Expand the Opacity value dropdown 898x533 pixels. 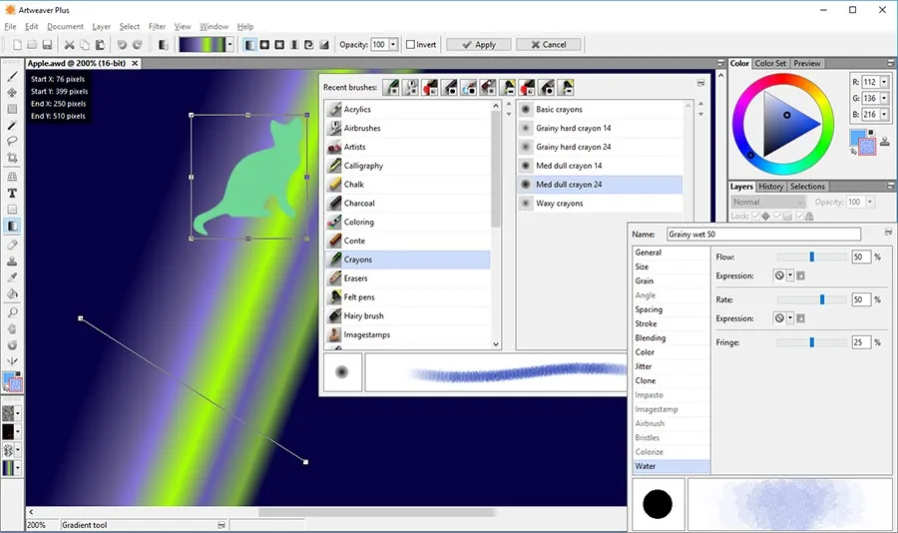[393, 45]
